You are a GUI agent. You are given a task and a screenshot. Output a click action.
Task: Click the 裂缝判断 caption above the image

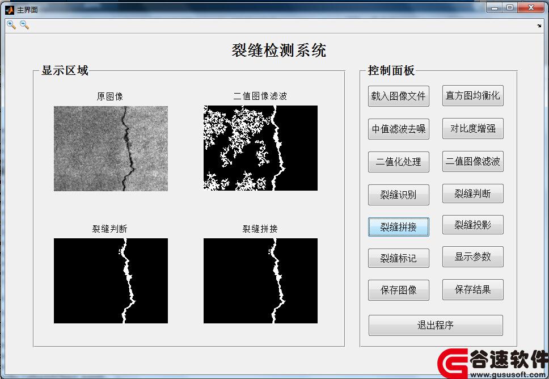pos(109,229)
